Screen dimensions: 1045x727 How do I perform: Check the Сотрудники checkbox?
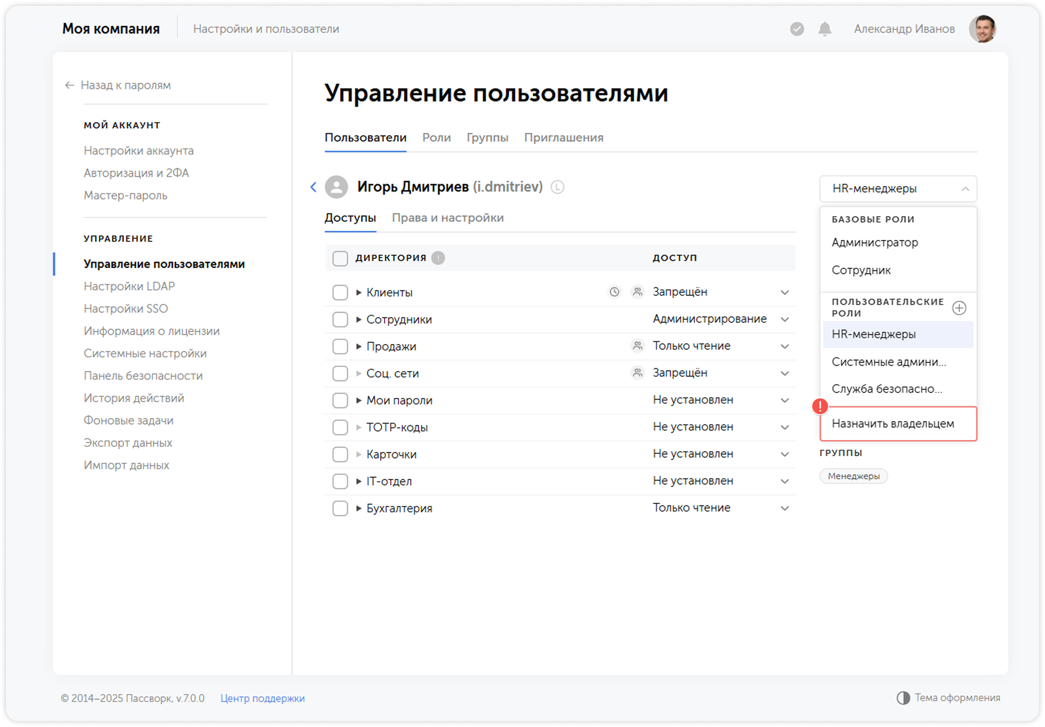[340, 319]
